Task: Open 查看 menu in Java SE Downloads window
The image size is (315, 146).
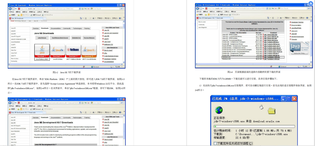Action: [x=25, y=12]
